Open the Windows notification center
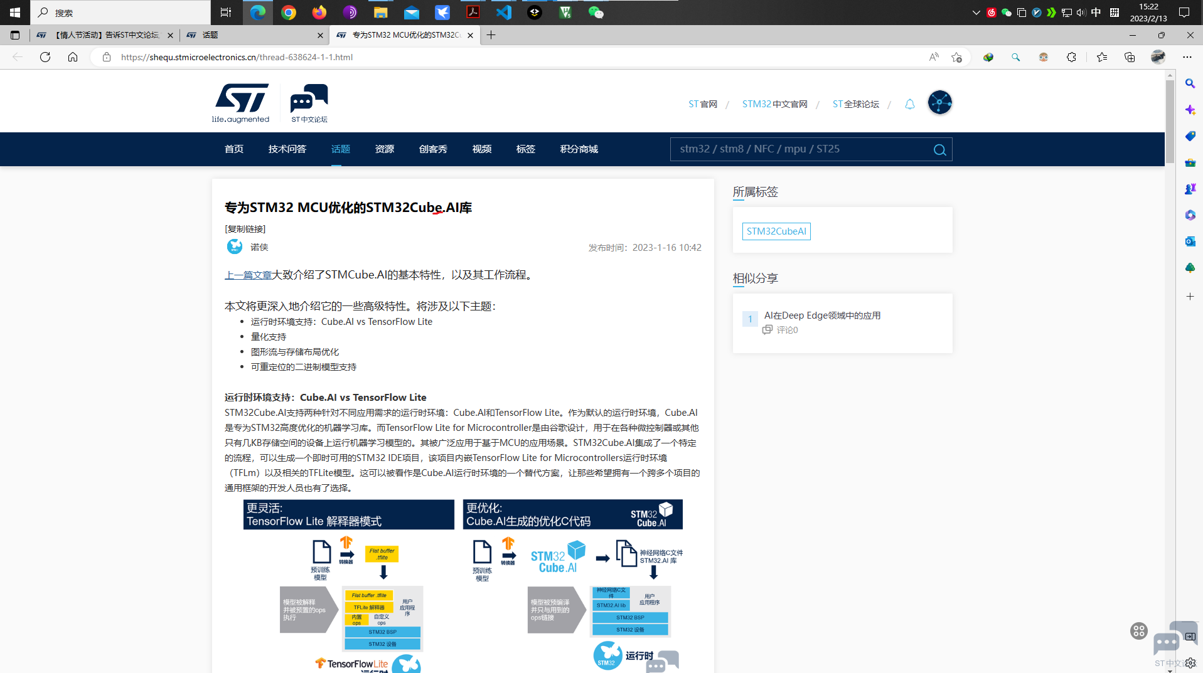Viewport: 1203px width, 673px height. (x=1184, y=13)
